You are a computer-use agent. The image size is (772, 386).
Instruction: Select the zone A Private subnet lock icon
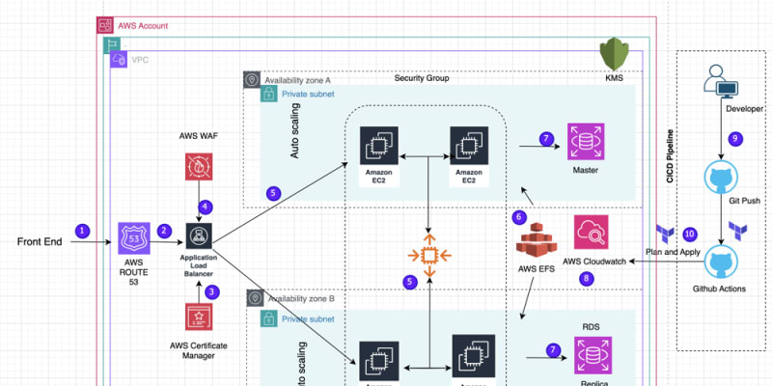269,93
